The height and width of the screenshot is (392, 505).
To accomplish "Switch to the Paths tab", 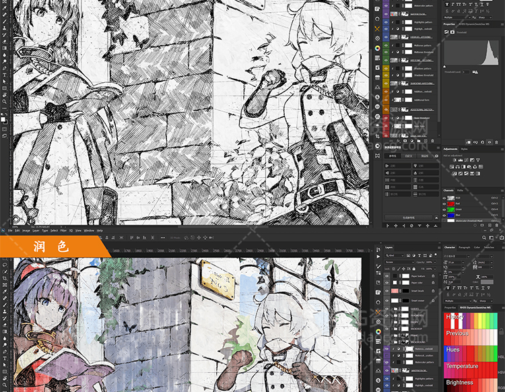I will [x=460, y=191].
